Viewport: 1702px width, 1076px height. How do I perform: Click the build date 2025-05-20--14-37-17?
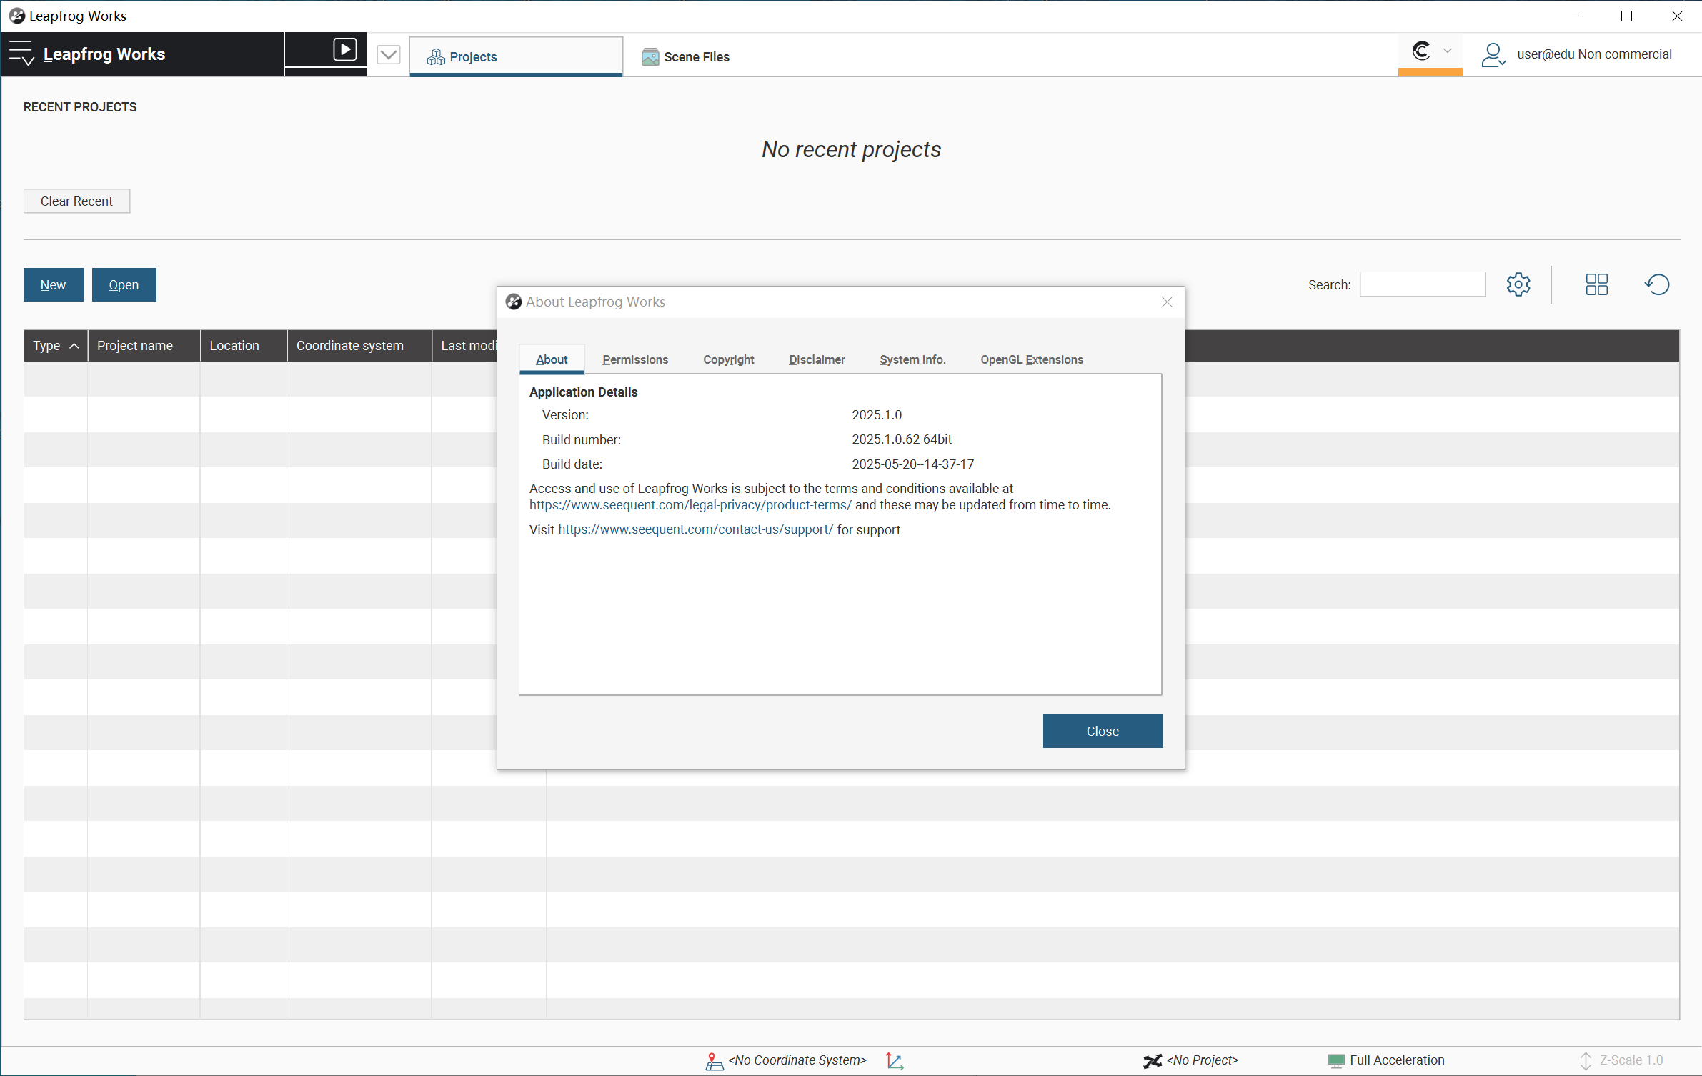(912, 464)
